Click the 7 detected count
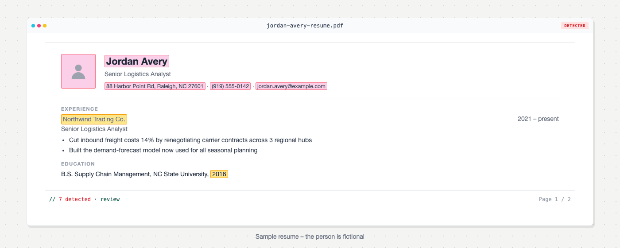 pos(74,199)
